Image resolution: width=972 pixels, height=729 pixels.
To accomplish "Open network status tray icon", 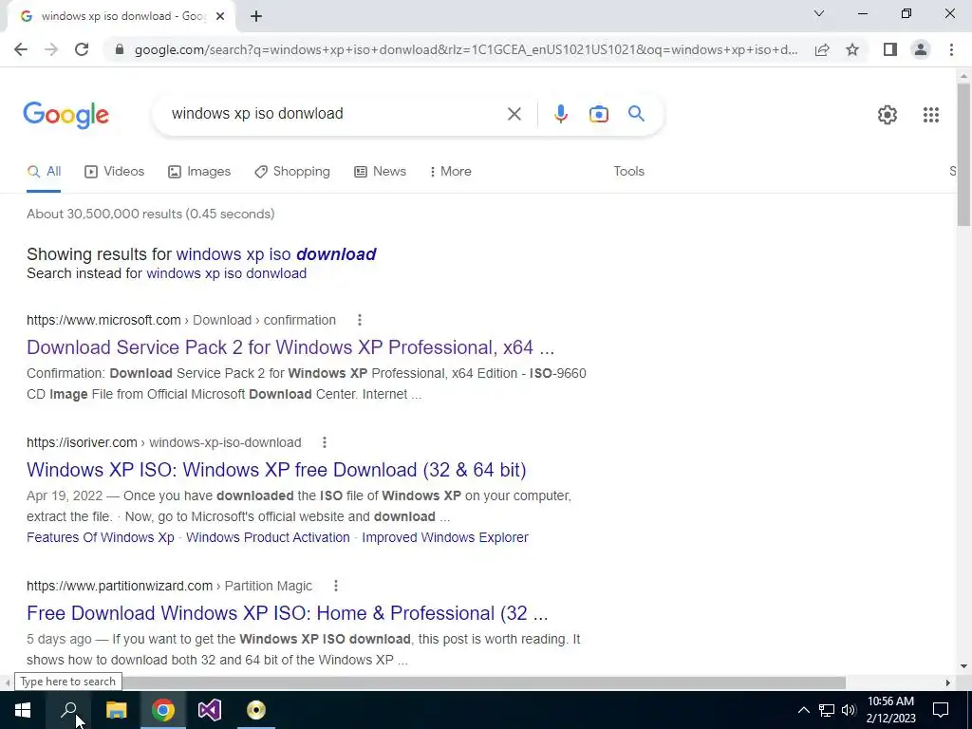I will pyautogui.click(x=827, y=710).
